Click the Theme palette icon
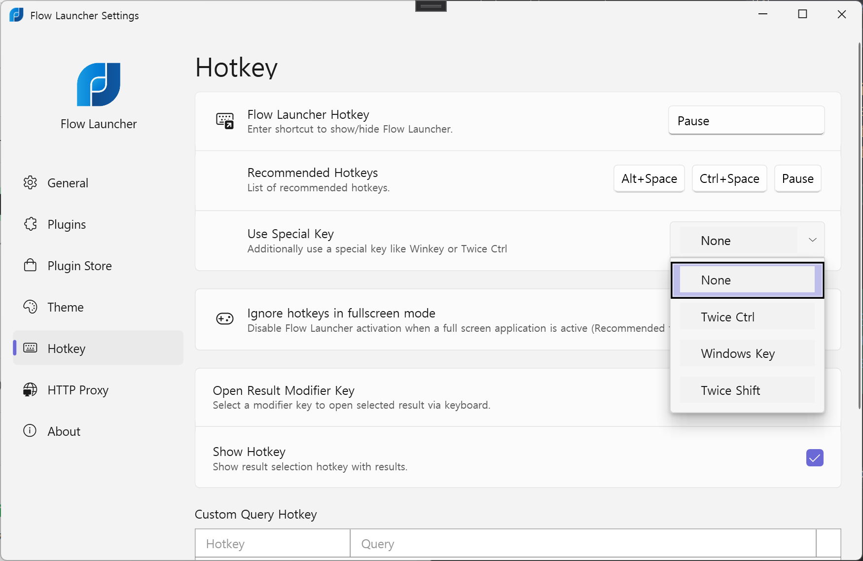The image size is (863, 561). pyautogui.click(x=30, y=307)
